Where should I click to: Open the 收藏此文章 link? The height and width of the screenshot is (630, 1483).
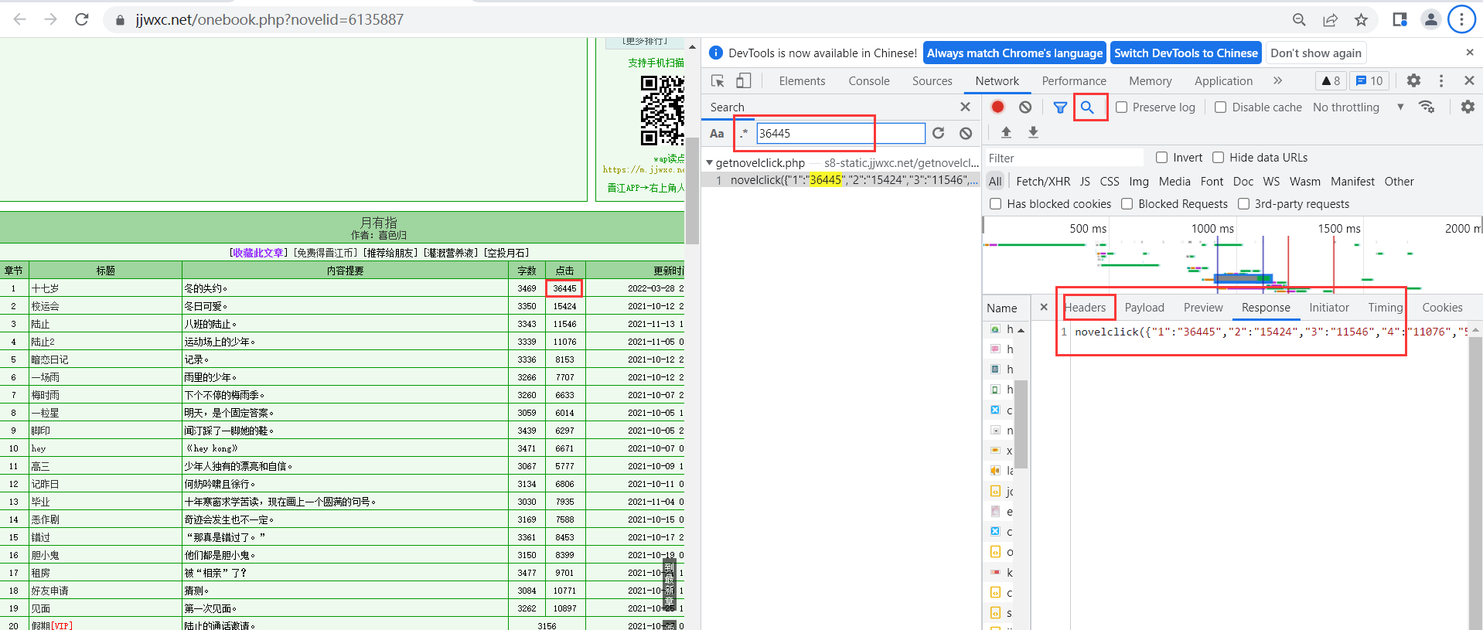(x=258, y=253)
